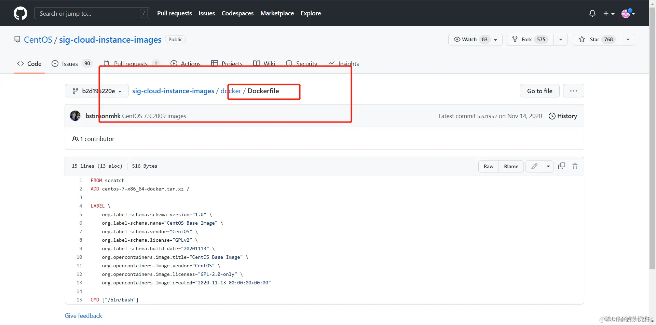This screenshot has width=656, height=325.
Task: Go to Codespaces
Action: click(x=237, y=13)
